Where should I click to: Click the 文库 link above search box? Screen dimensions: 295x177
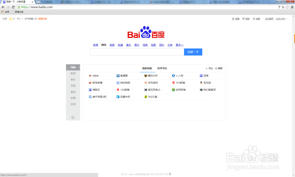click(x=170, y=45)
